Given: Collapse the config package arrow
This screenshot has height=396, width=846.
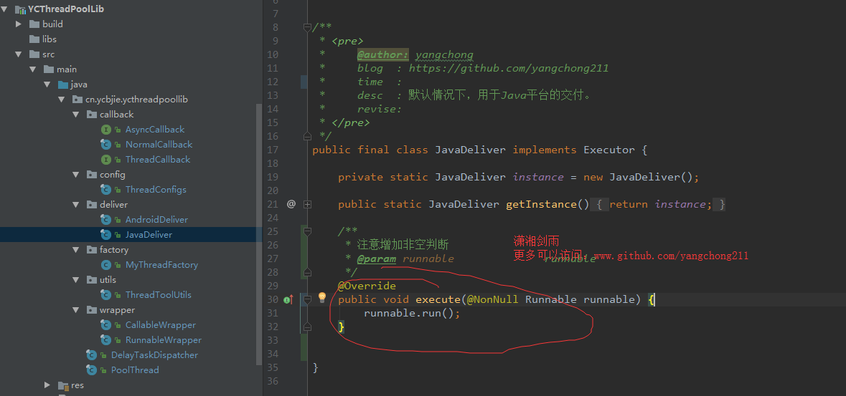Looking at the screenshot, I should click(75, 175).
